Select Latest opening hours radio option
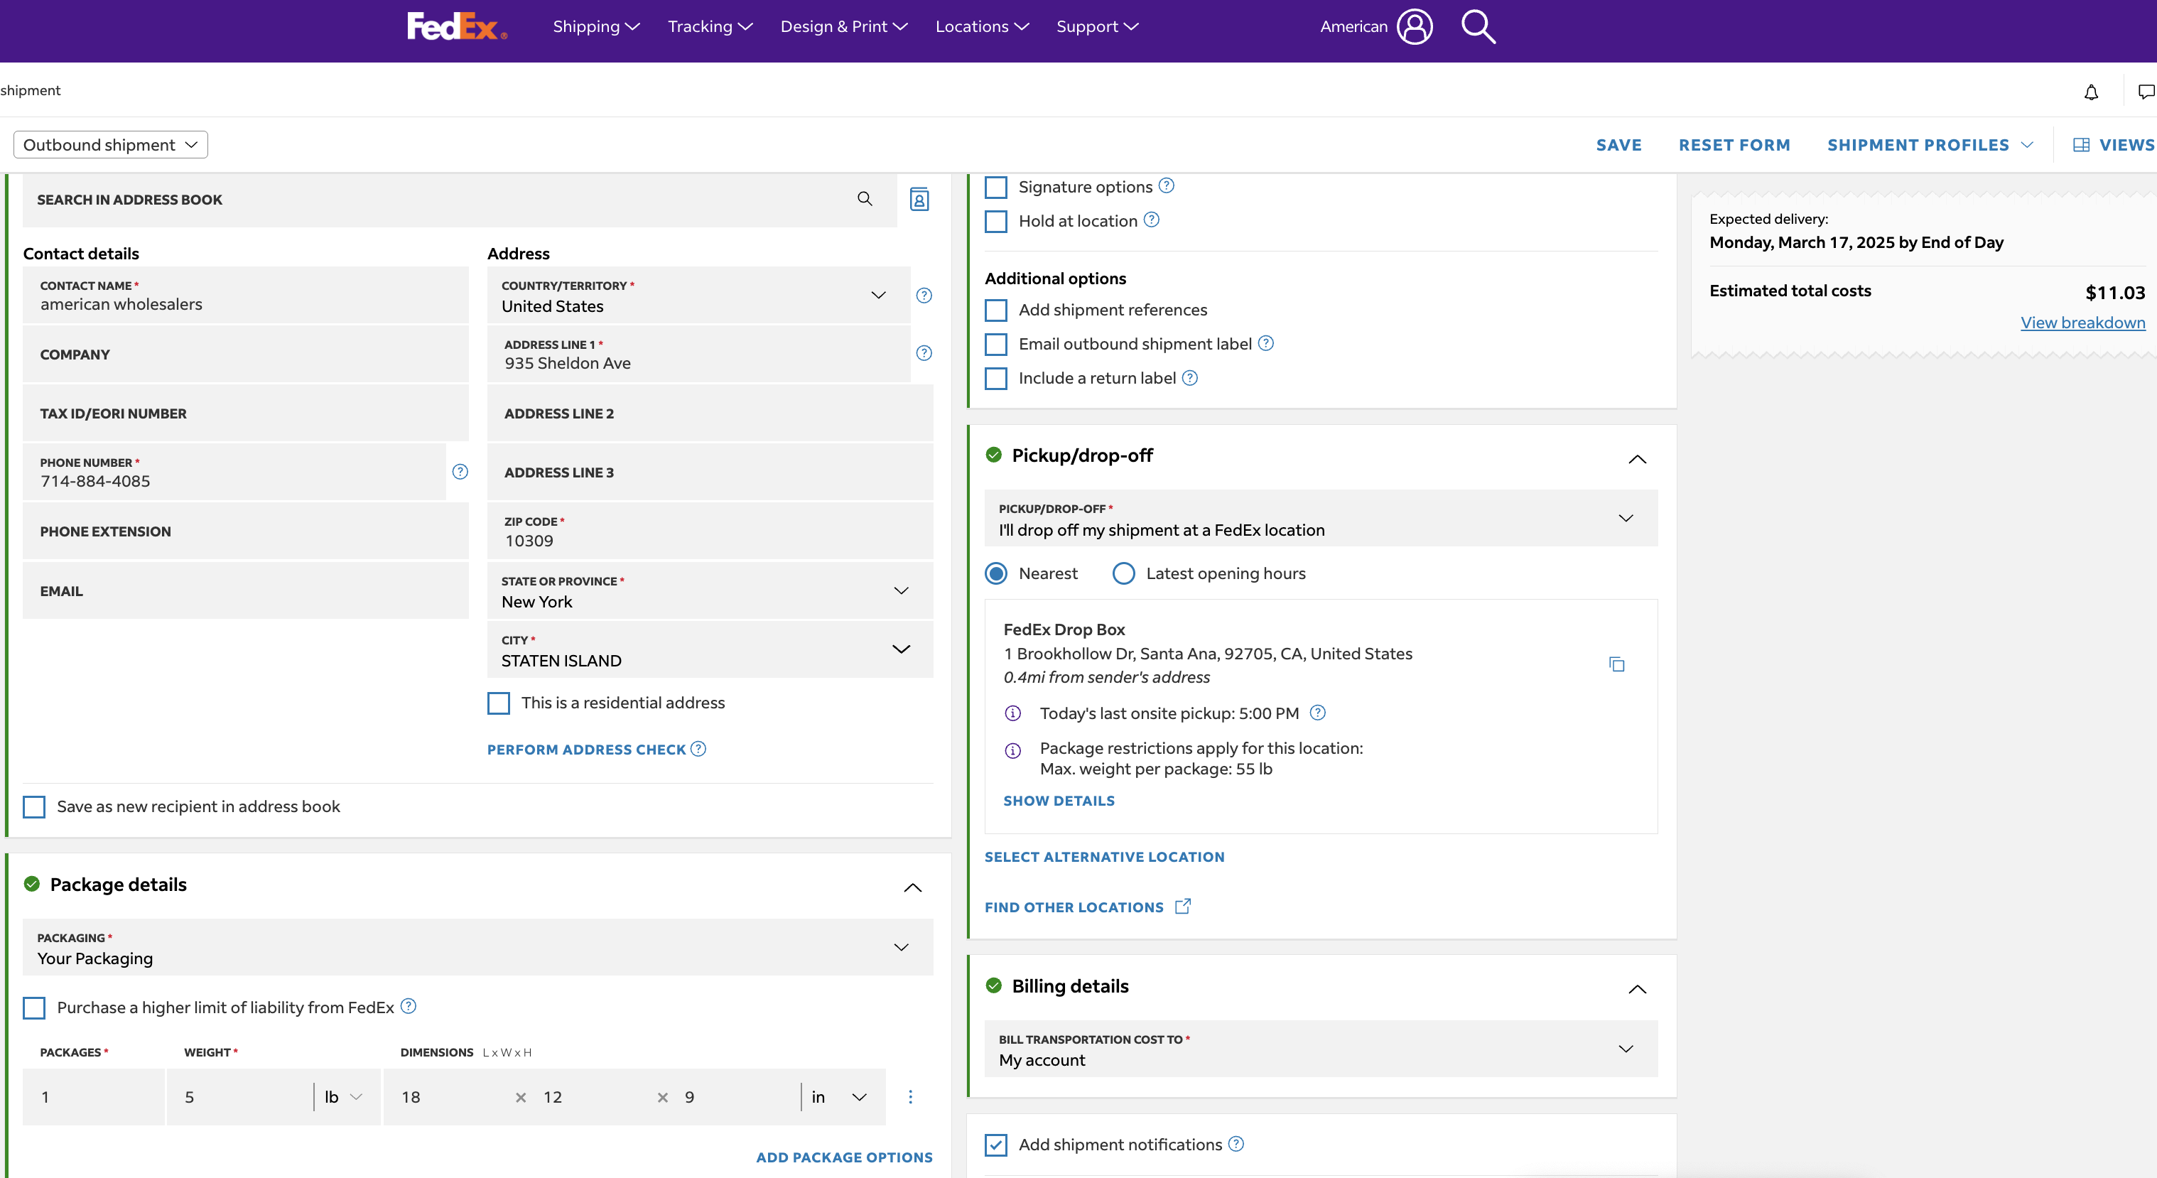2157x1178 pixels. (1124, 573)
